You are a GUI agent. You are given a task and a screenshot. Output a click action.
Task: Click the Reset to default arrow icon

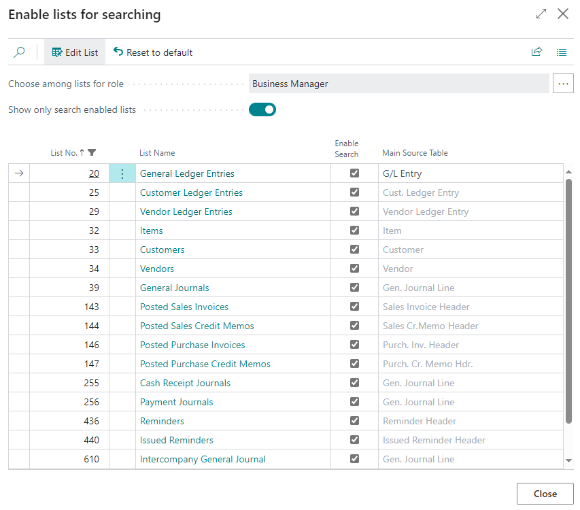coord(118,51)
